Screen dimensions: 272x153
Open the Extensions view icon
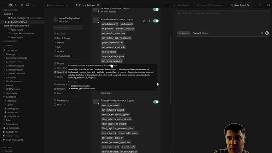click(x=28, y=5)
